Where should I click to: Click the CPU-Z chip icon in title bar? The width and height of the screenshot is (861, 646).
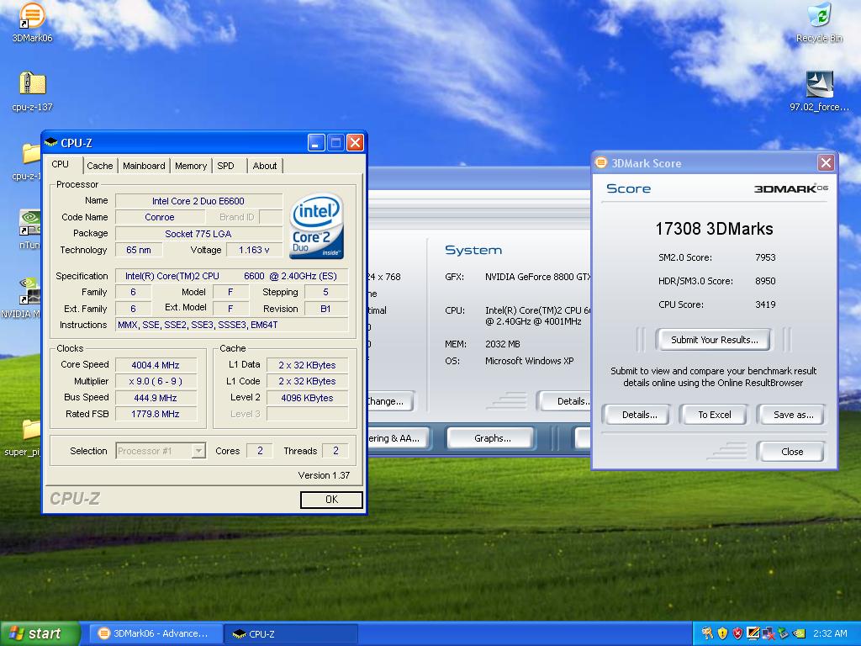(51, 143)
